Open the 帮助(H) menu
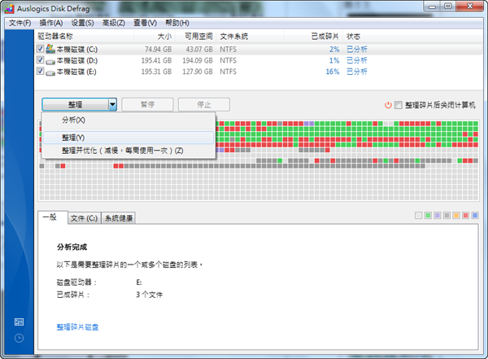488x359 pixels. pyautogui.click(x=177, y=23)
